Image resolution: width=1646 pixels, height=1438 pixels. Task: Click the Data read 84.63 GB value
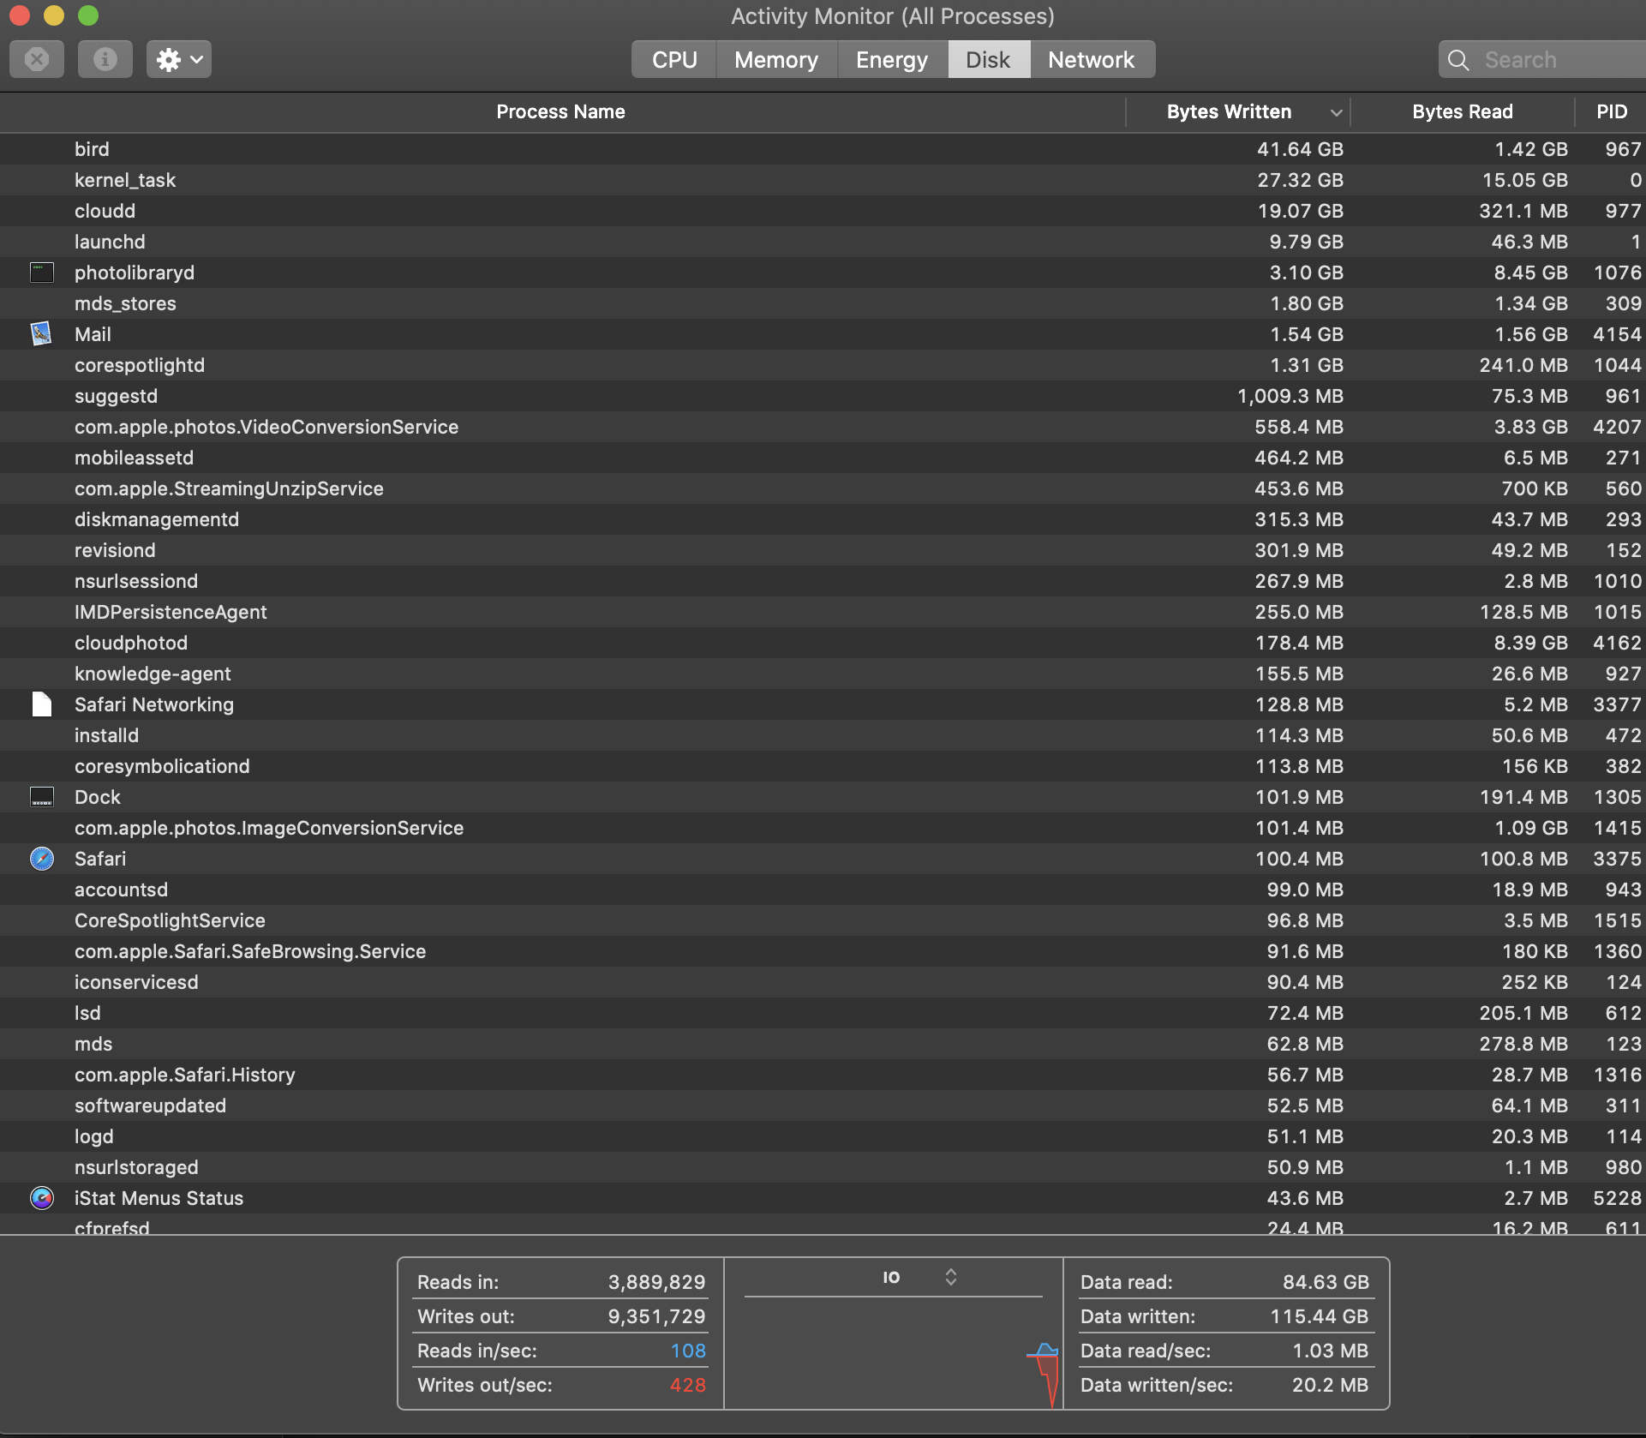tap(1326, 1282)
